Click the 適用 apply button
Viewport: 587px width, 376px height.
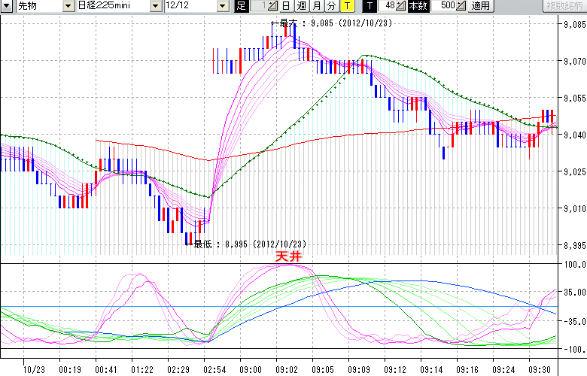pyautogui.click(x=479, y=6)
